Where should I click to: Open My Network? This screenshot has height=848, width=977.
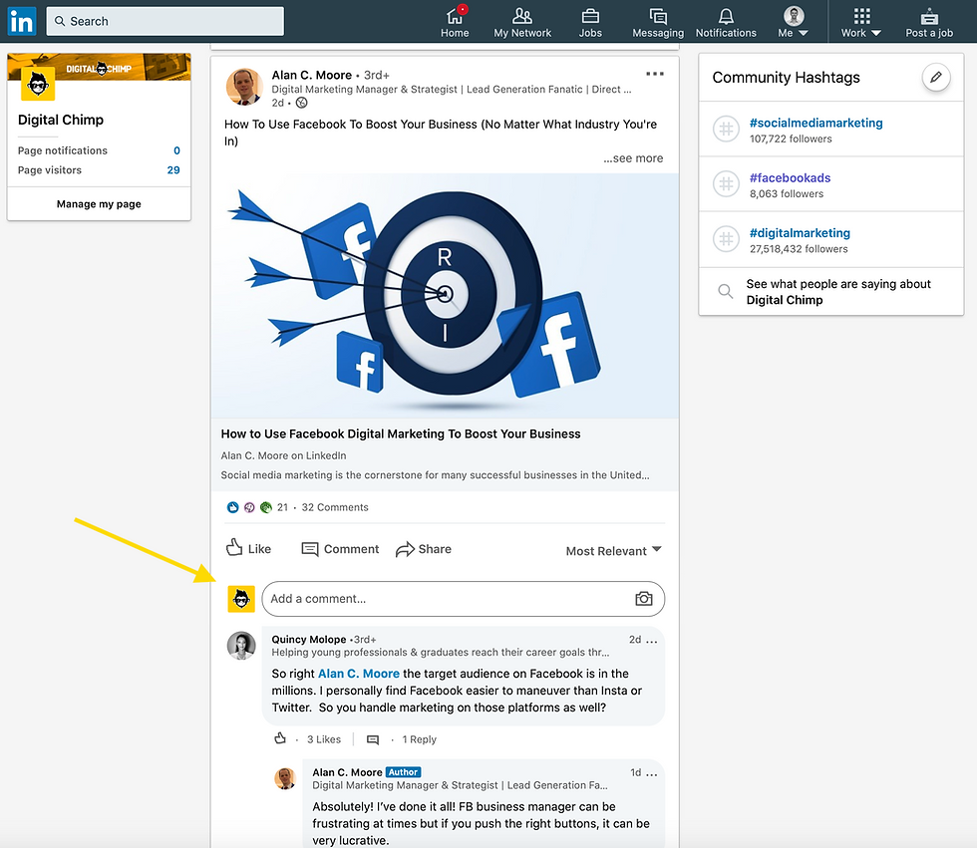[x=522, y=22]
